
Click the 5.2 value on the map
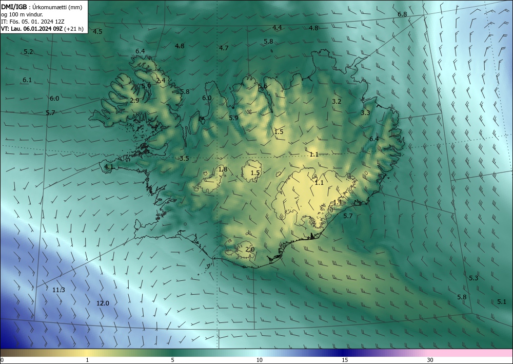coord(28,52)
